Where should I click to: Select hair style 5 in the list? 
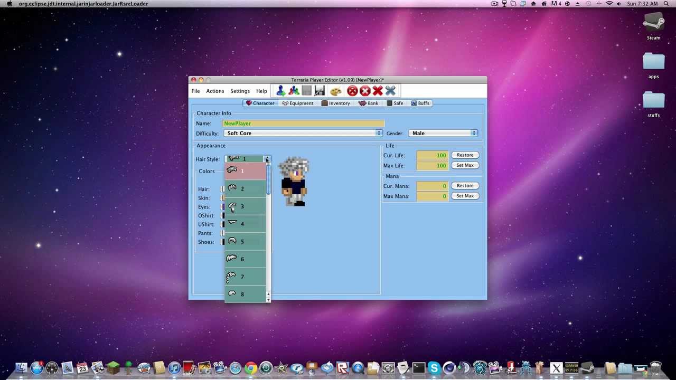click(x=246, y=242)
